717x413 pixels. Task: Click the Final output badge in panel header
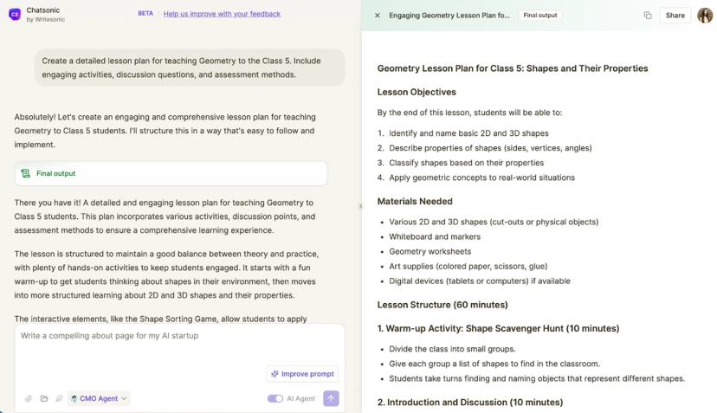pos(540,15)
